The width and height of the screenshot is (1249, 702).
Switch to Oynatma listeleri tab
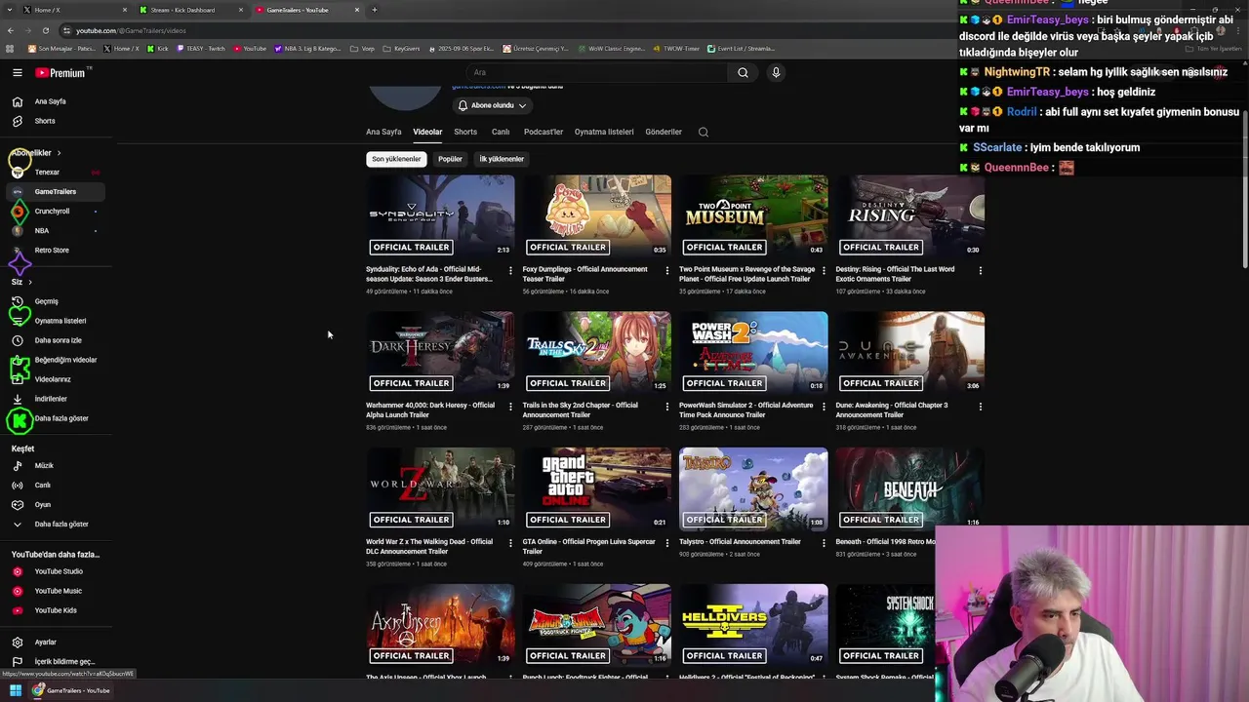pyautogui.click(x=604, y=132)
